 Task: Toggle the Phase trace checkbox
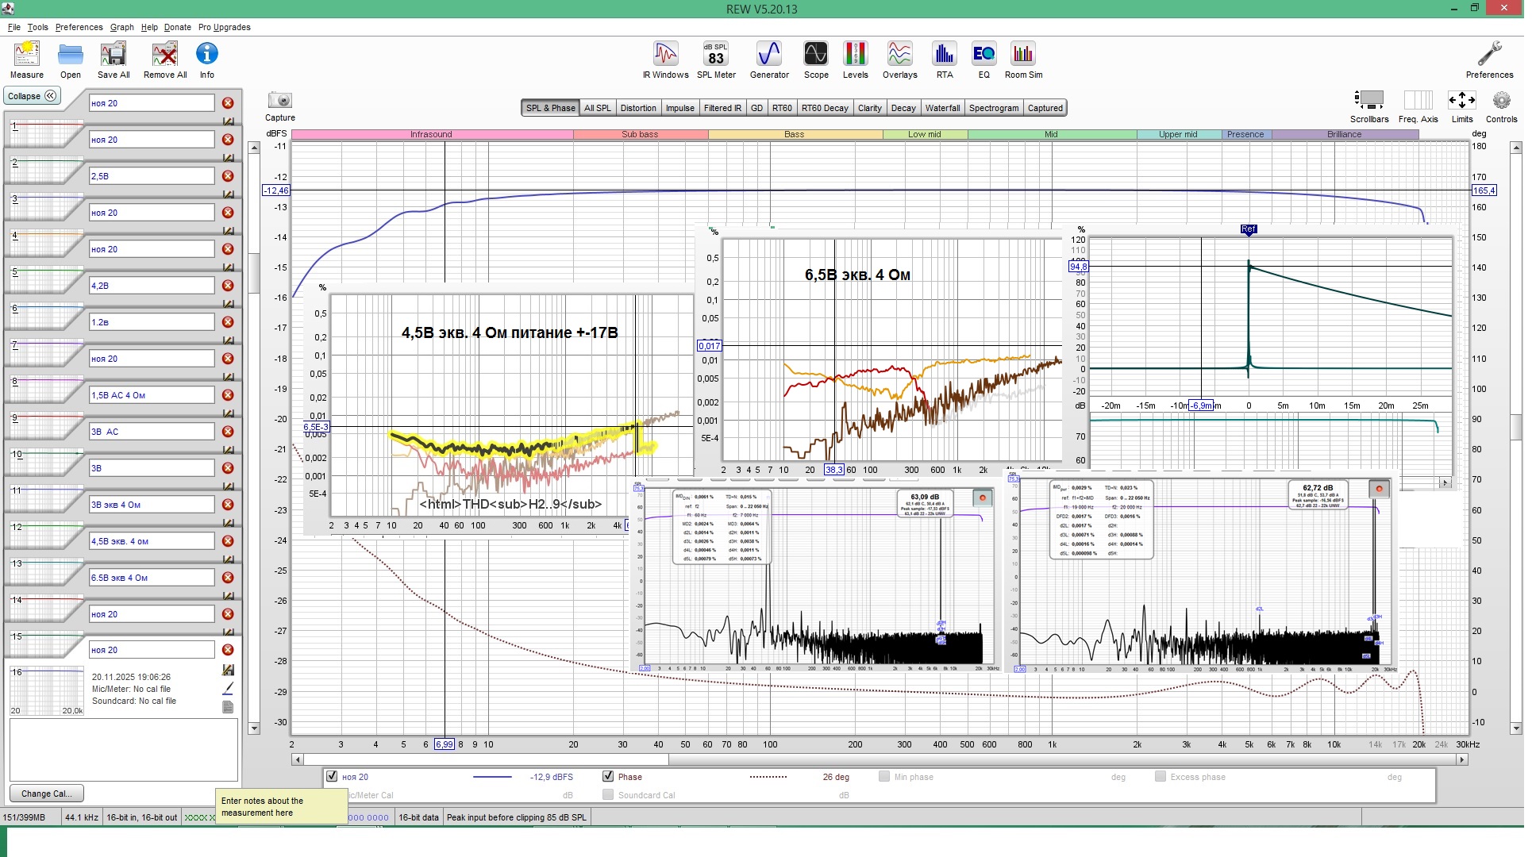coord(608,777)
